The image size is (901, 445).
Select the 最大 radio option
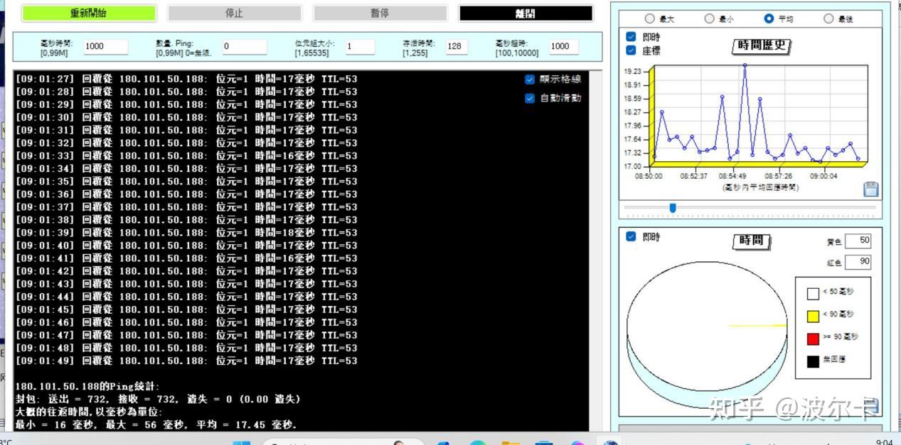coord(649,18)
